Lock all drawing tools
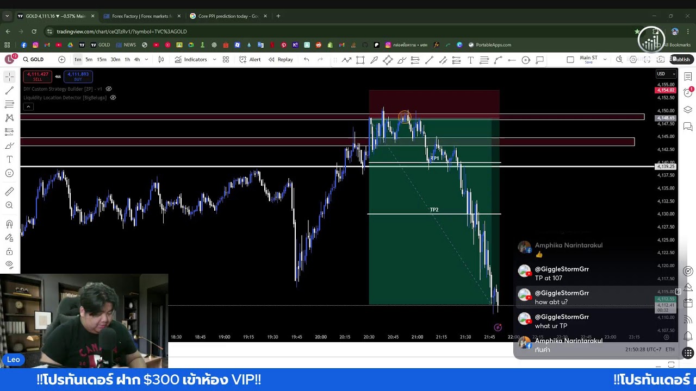The width and height of the screenshot is (696, 391). [9, 251]
